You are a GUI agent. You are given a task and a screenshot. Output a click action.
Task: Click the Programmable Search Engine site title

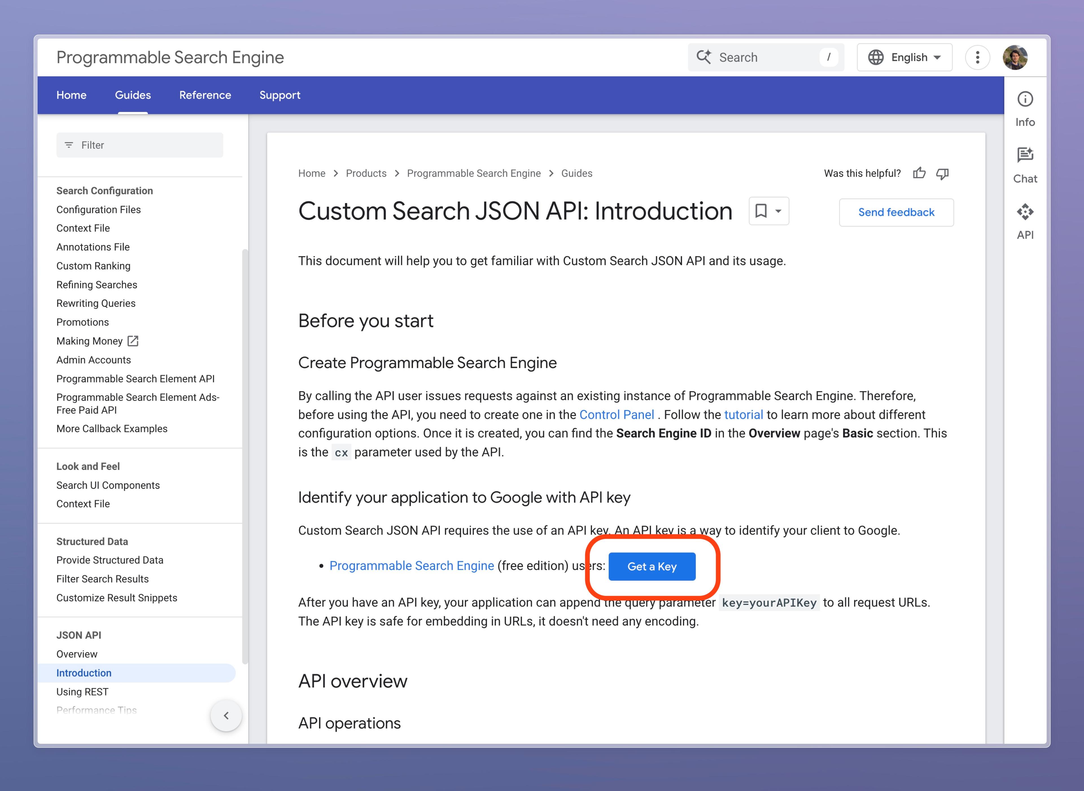click(x=170, y=57)
